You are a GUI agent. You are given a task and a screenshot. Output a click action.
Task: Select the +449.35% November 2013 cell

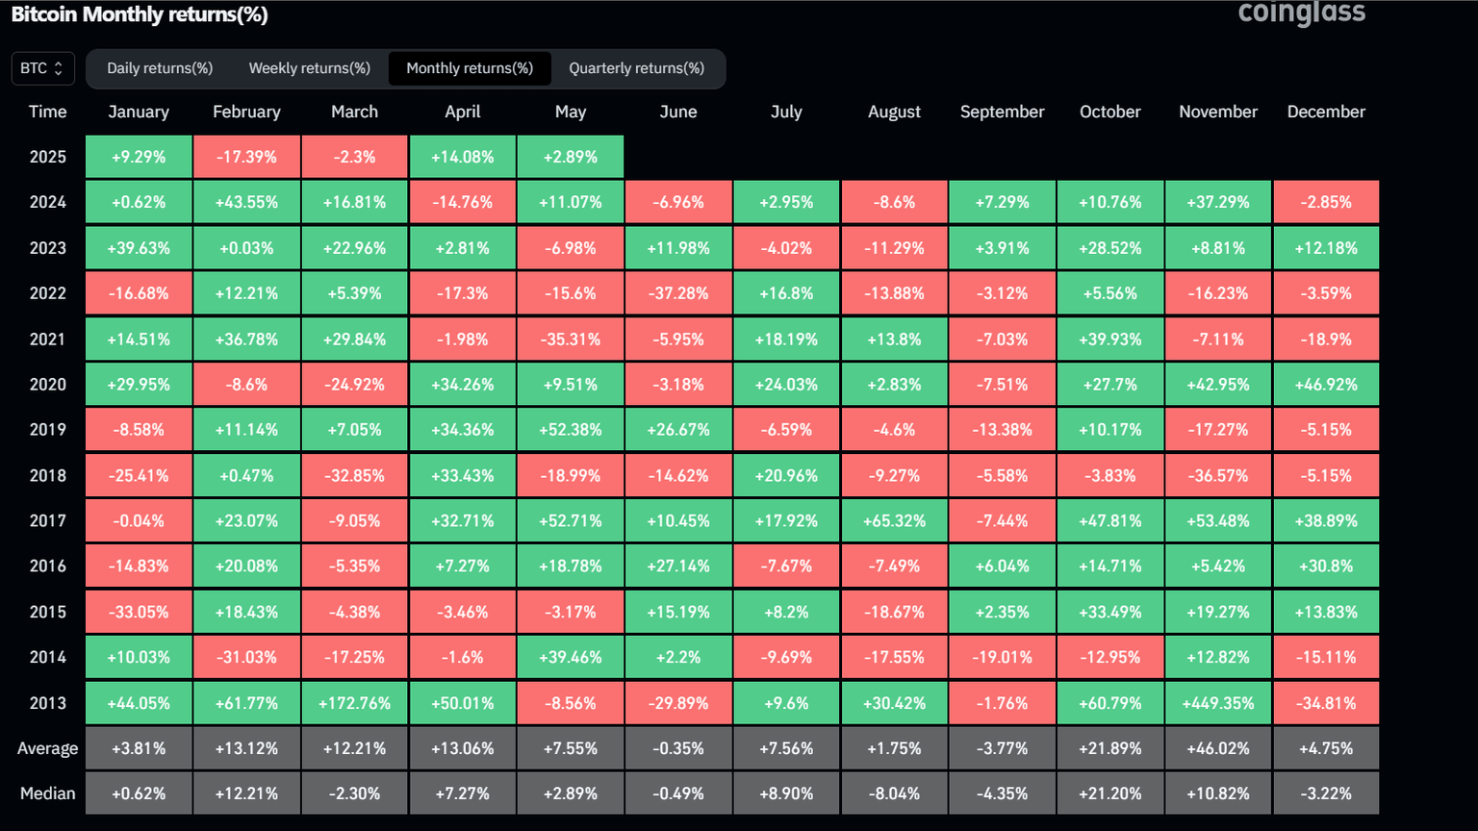click(x=1218, y=702)
